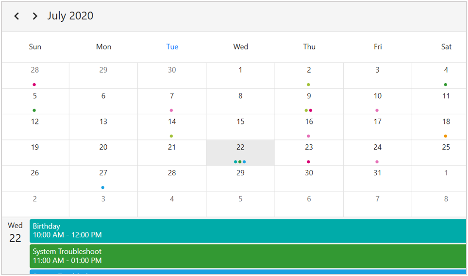
Task: Select June 29 leading date cell
Action: [103, 76]
